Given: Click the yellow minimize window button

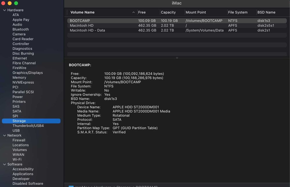Looking at the screenshot, I should (10, 3).
